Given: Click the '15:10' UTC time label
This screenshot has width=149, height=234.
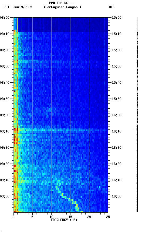Looking at the screenshot, I should (x=116, y=34).
